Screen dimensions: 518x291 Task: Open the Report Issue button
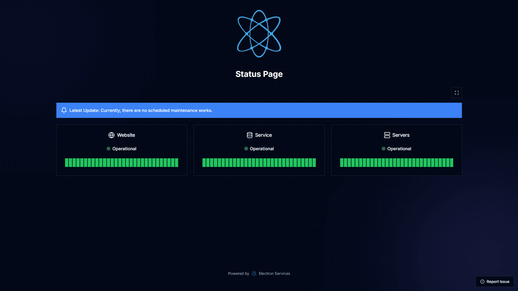[x=495, y=282]
